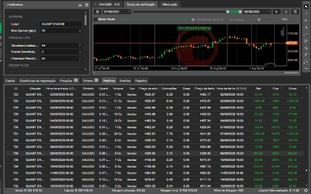Viewport: 311px width, 194px height.
Task: Click the play button to start backtest
Action: (276, 12)
